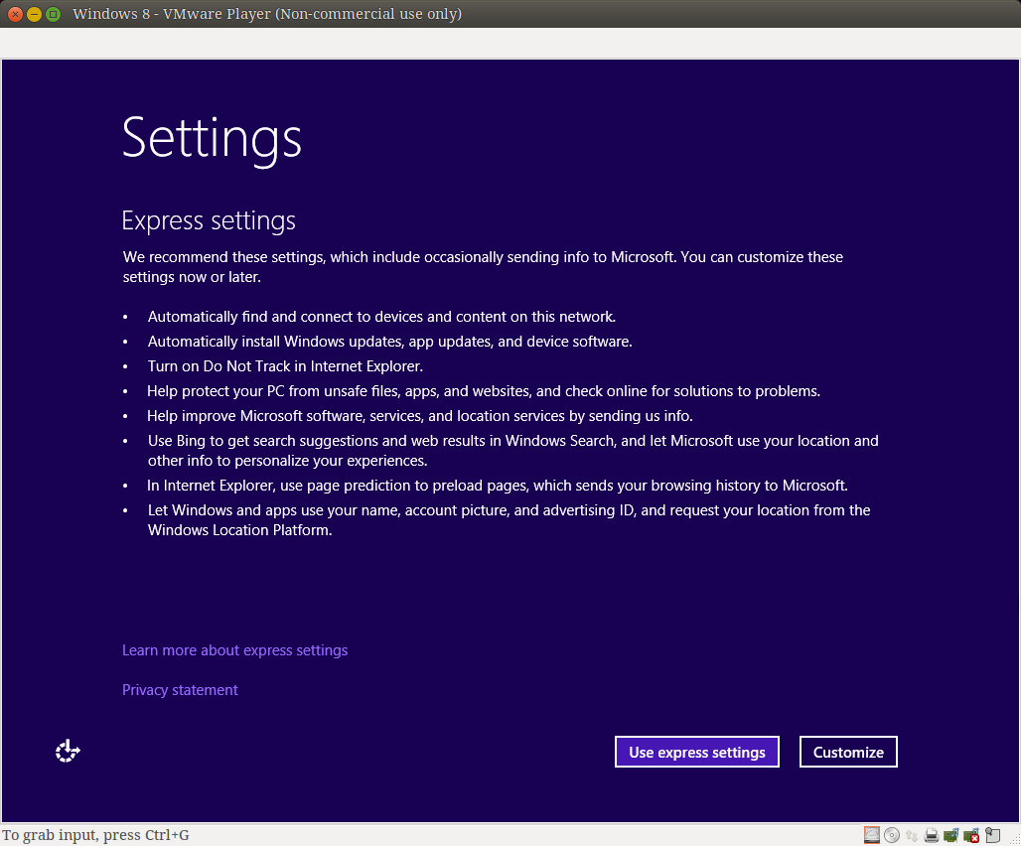
Task: Click 'Automatically find and connect to devices' line
Action: pyautogui.click(x=381, y=317)
